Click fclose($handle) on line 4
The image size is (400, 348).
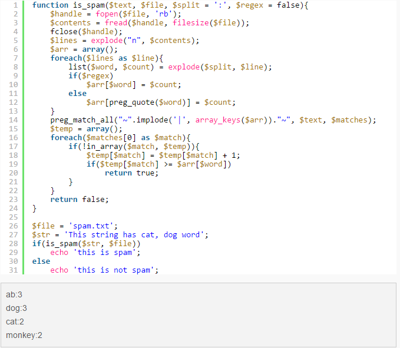click(84, 32)
